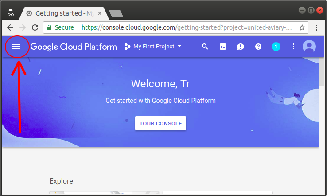The width and height of the screenshot is (327, 196).
Task: Open the help question mark icon
Action: 258,47
